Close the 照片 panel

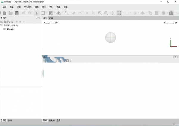[178, 57]
